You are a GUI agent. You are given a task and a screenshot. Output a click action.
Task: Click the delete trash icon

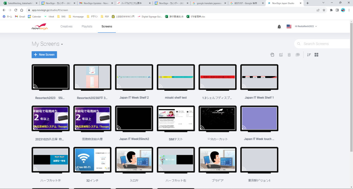289,55
